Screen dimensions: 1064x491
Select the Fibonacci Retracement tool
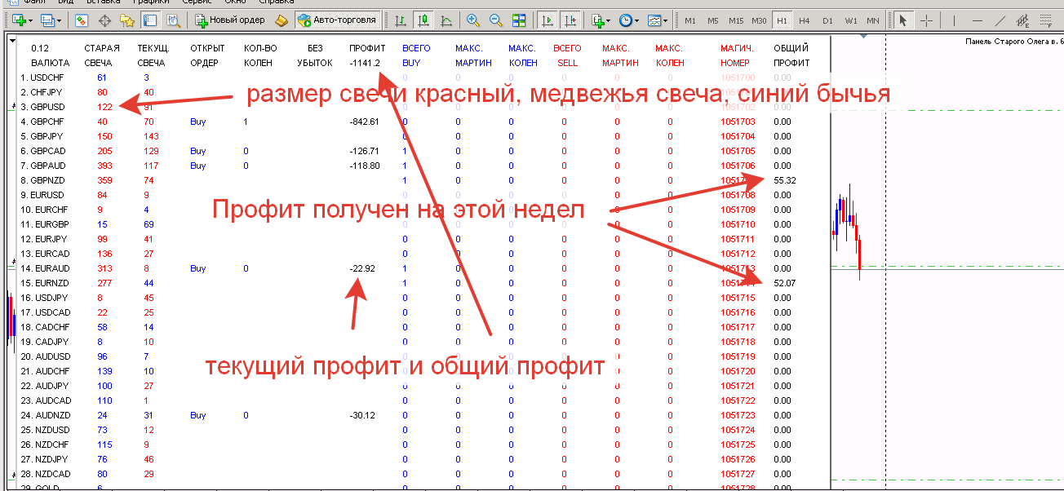point(1045,20)
